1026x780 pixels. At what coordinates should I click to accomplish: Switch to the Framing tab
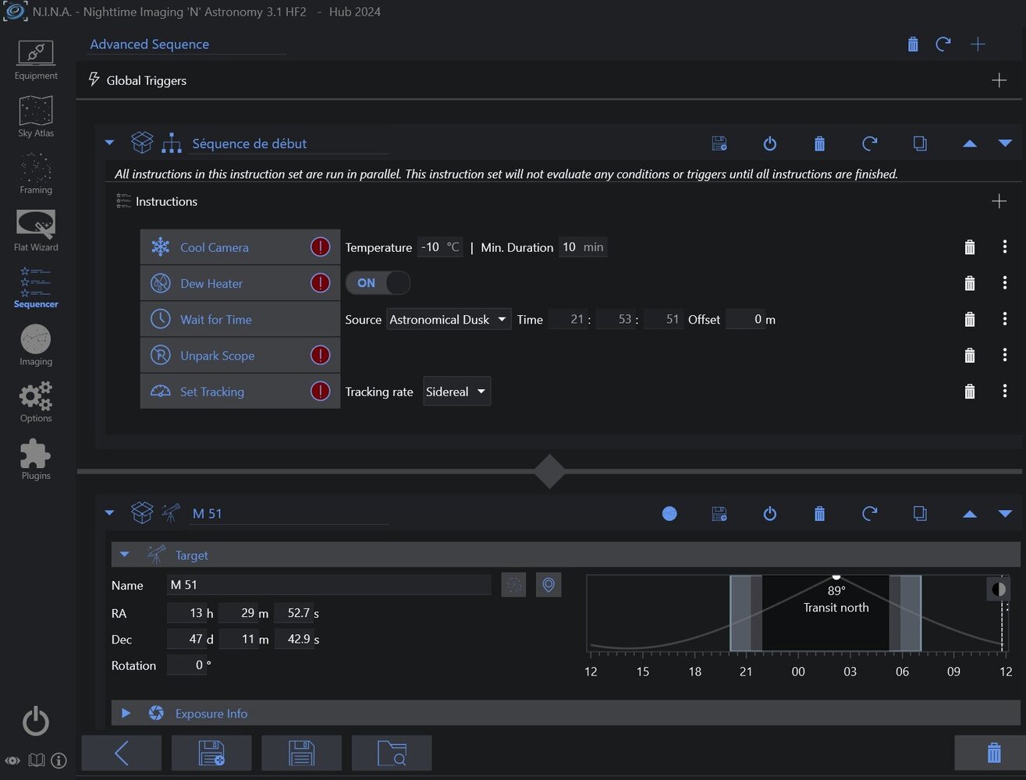pyautogui.click(x=36, y=174)
